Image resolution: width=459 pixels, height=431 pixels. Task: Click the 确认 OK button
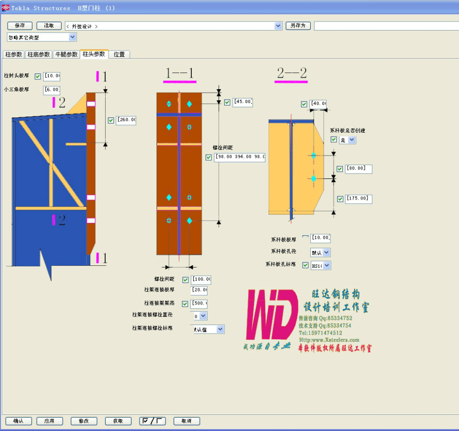(19, 421)
